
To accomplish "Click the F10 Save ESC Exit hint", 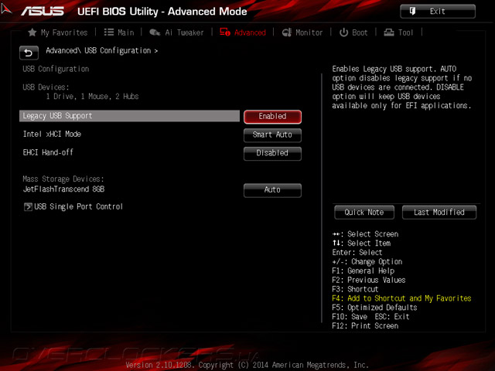I will click(x=370, y=316).
